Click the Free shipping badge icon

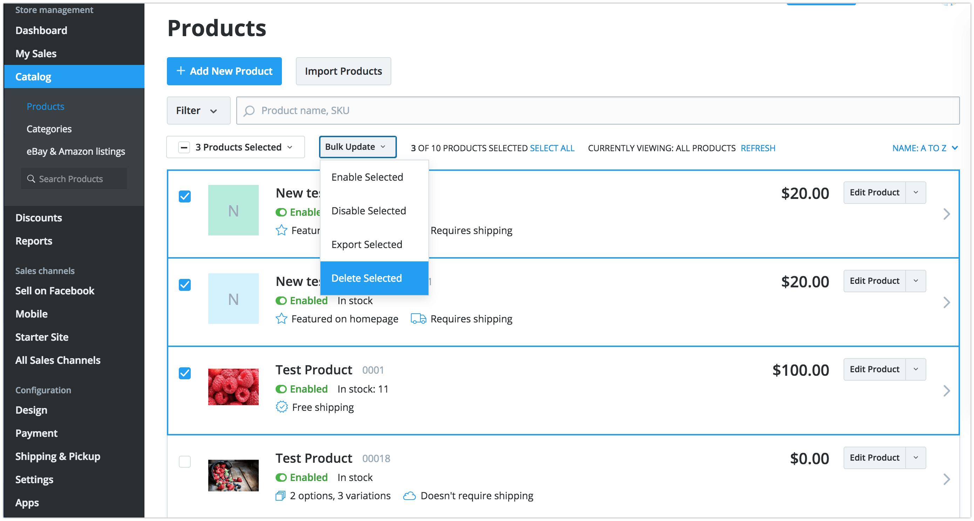tap(282, 407)
